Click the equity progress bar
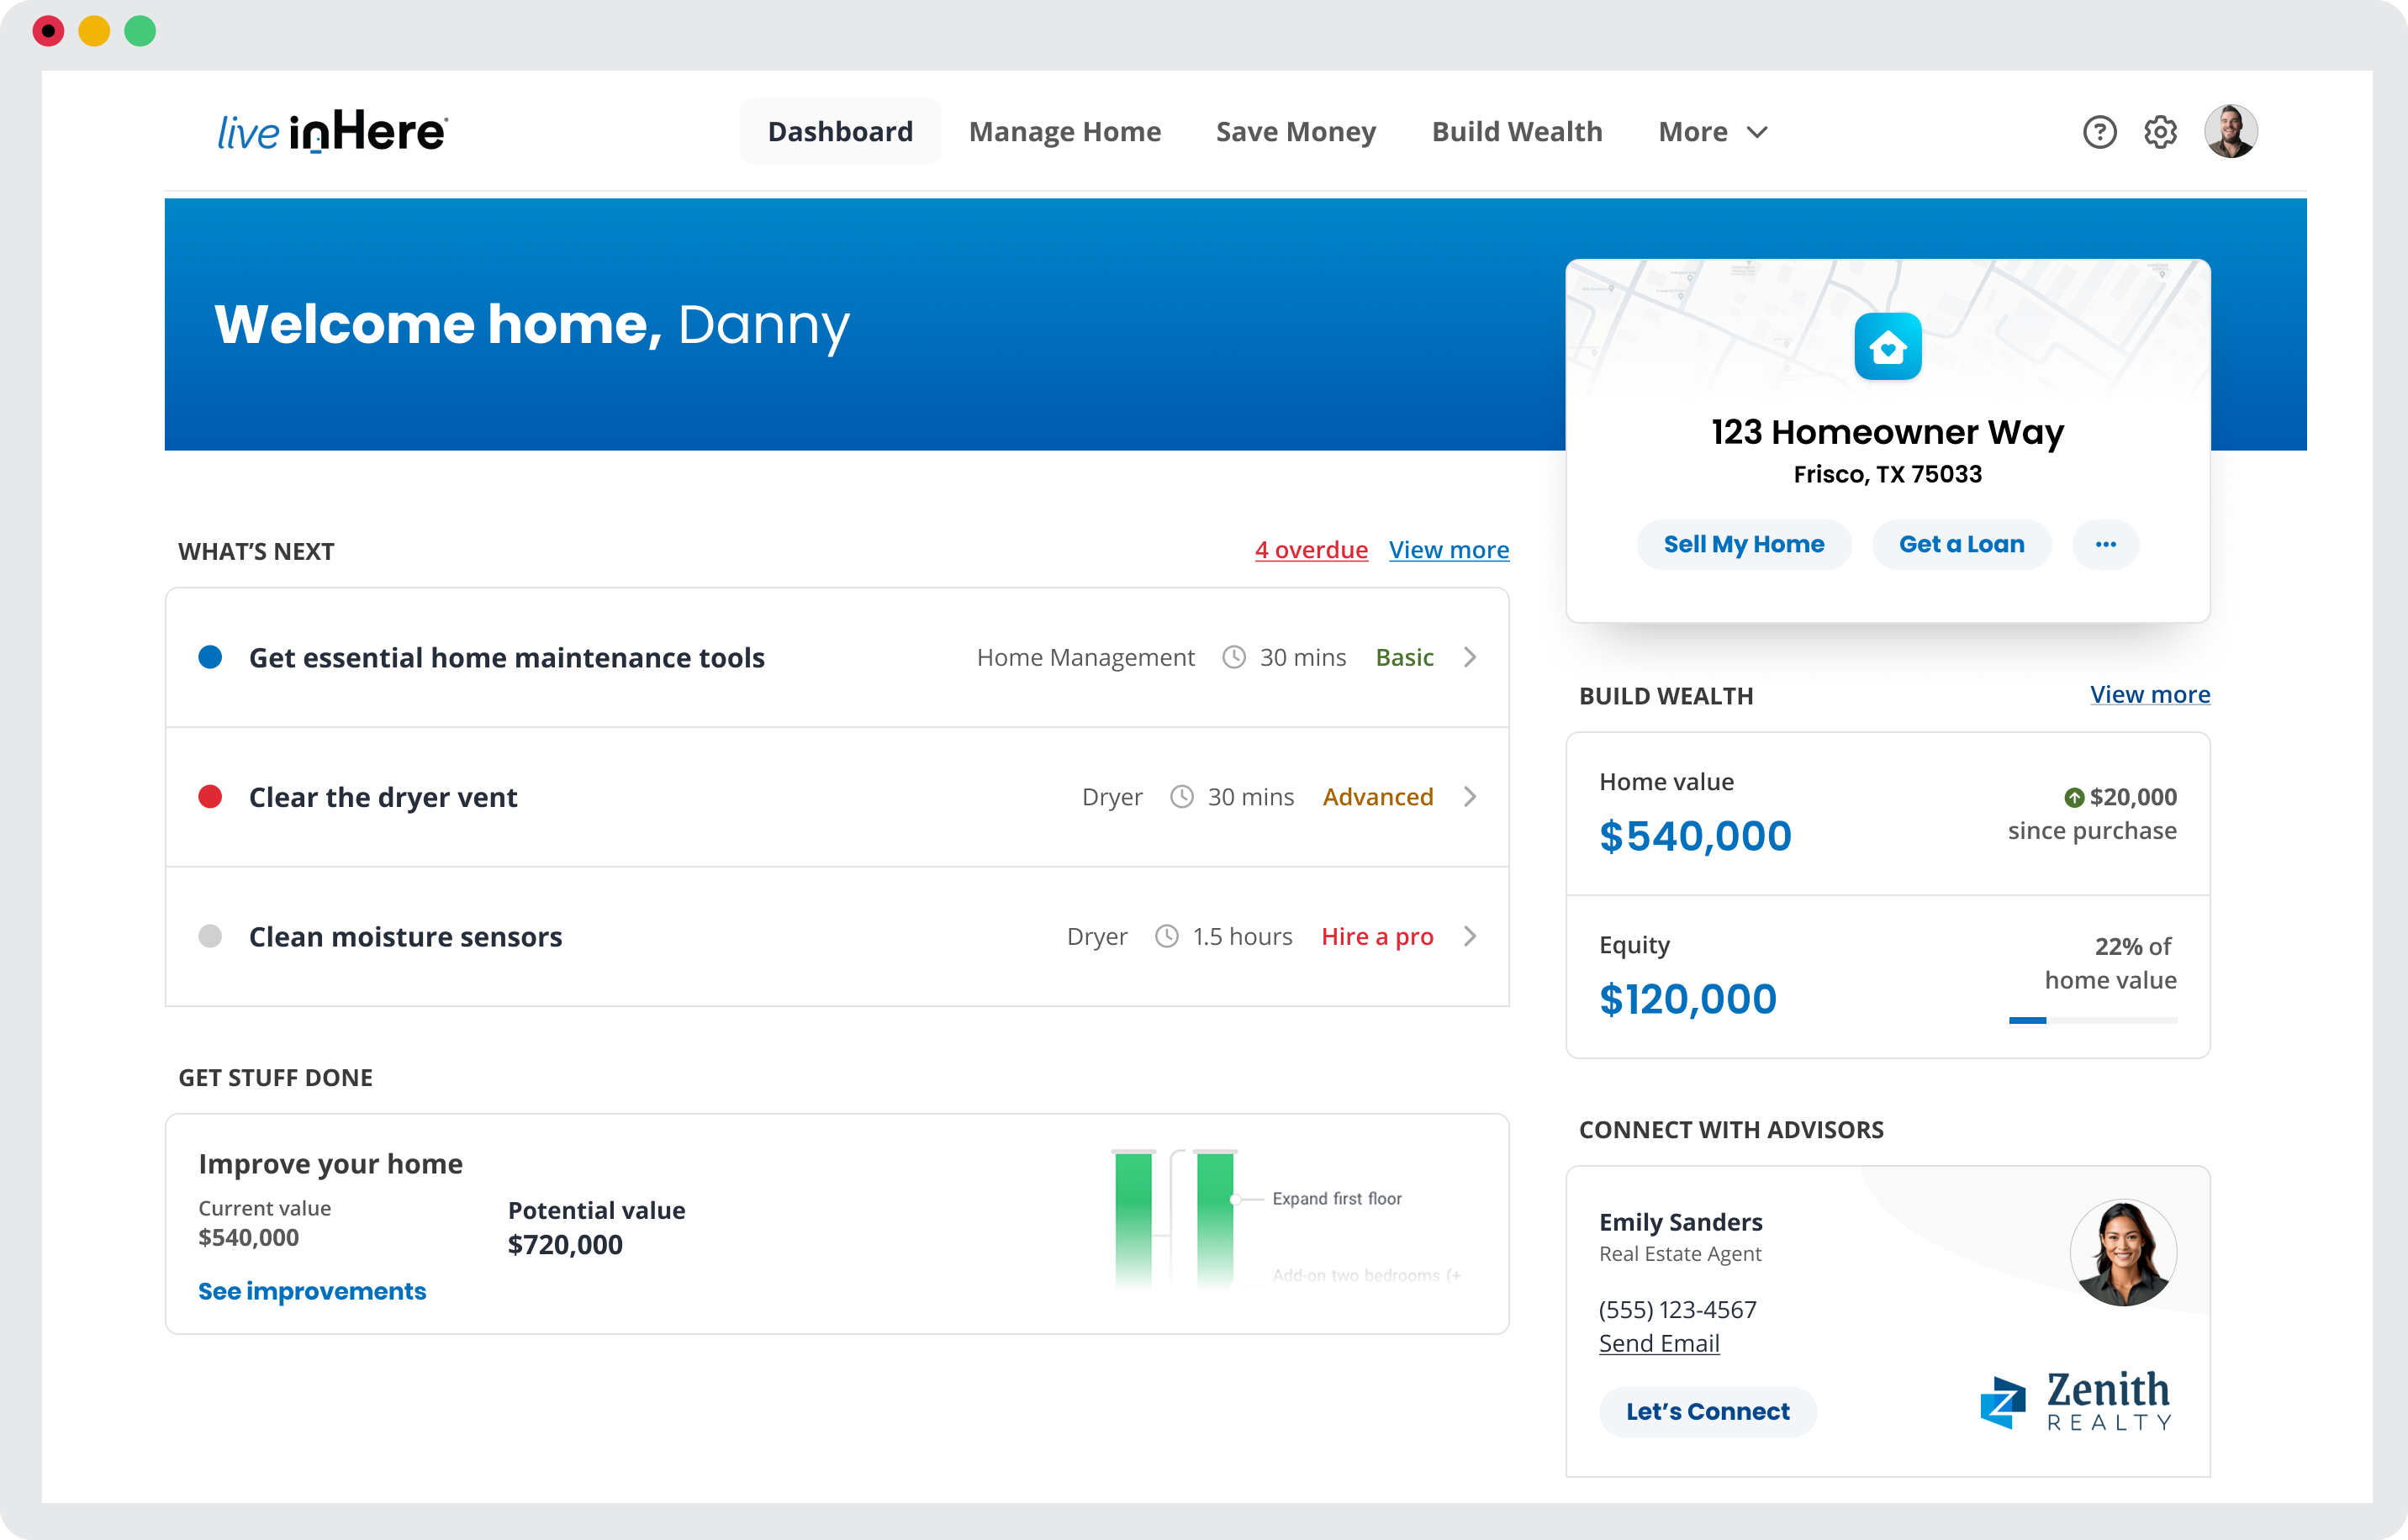Screen dimensions: 2408x1540 [x=2093, y=1020]
